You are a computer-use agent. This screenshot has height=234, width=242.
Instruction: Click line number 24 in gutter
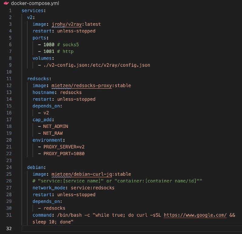pos(9,167)
